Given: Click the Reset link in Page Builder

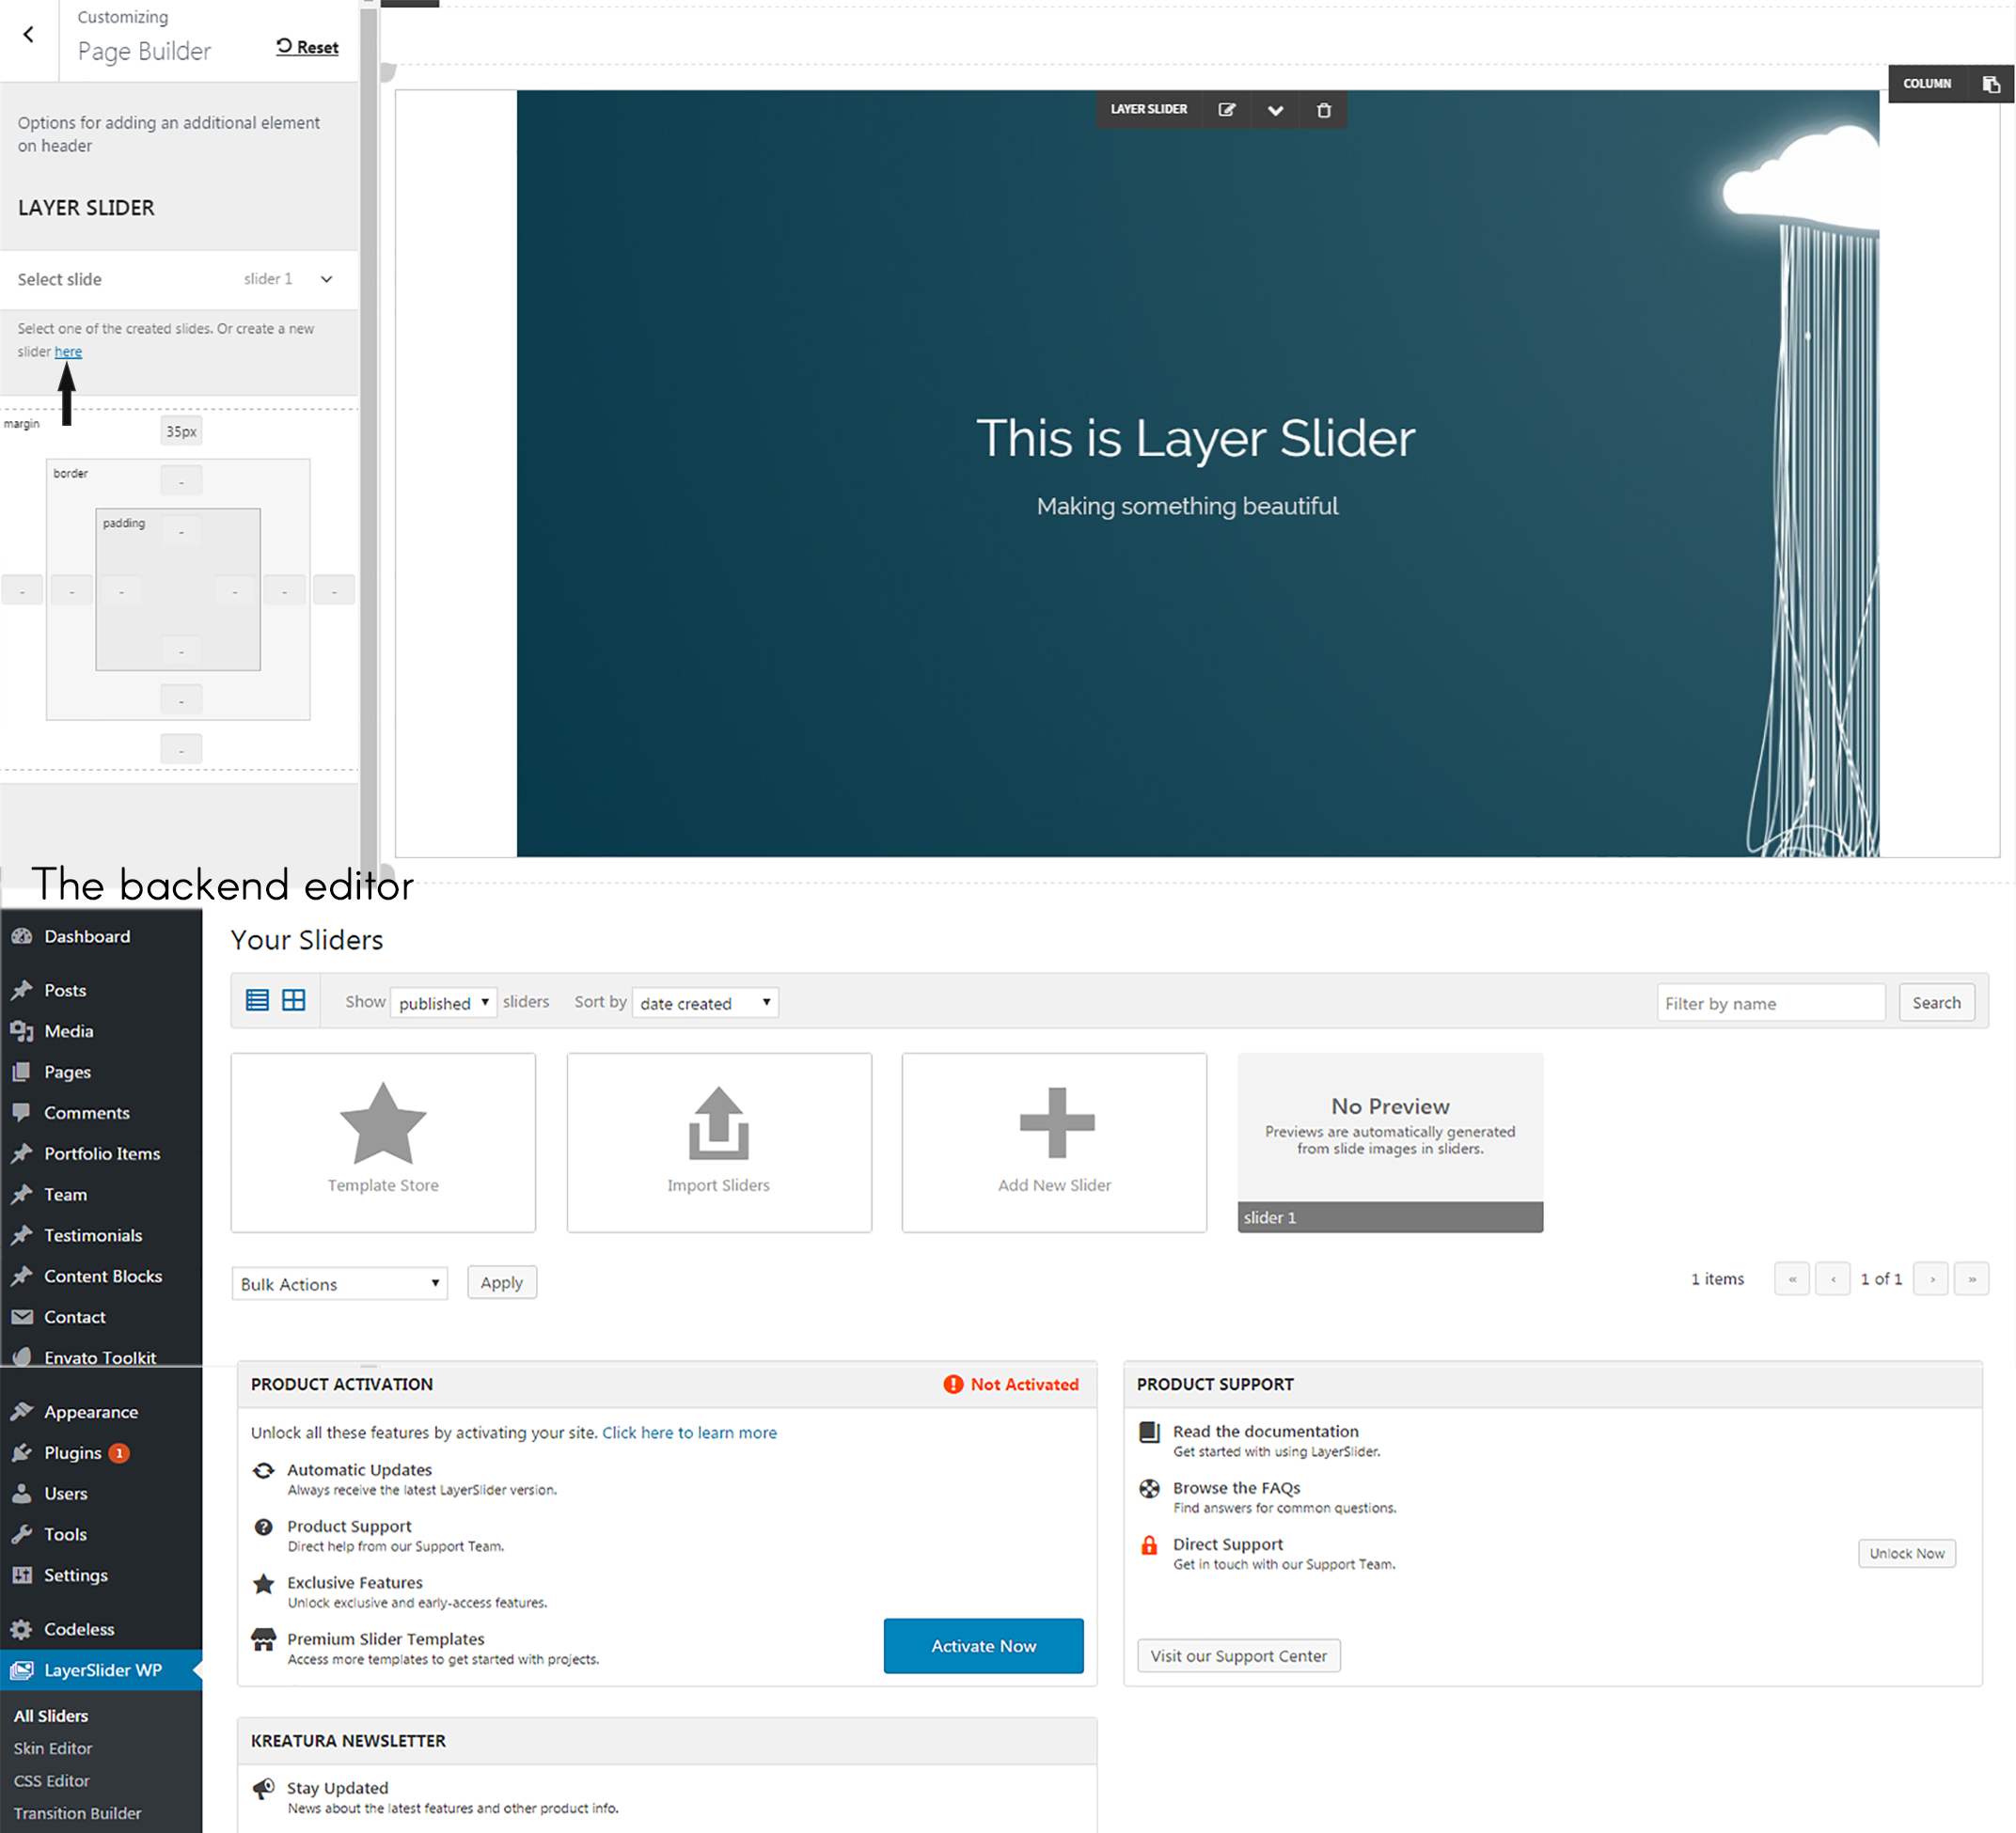Looking at the screenshot, I should (x=308, y=47).
